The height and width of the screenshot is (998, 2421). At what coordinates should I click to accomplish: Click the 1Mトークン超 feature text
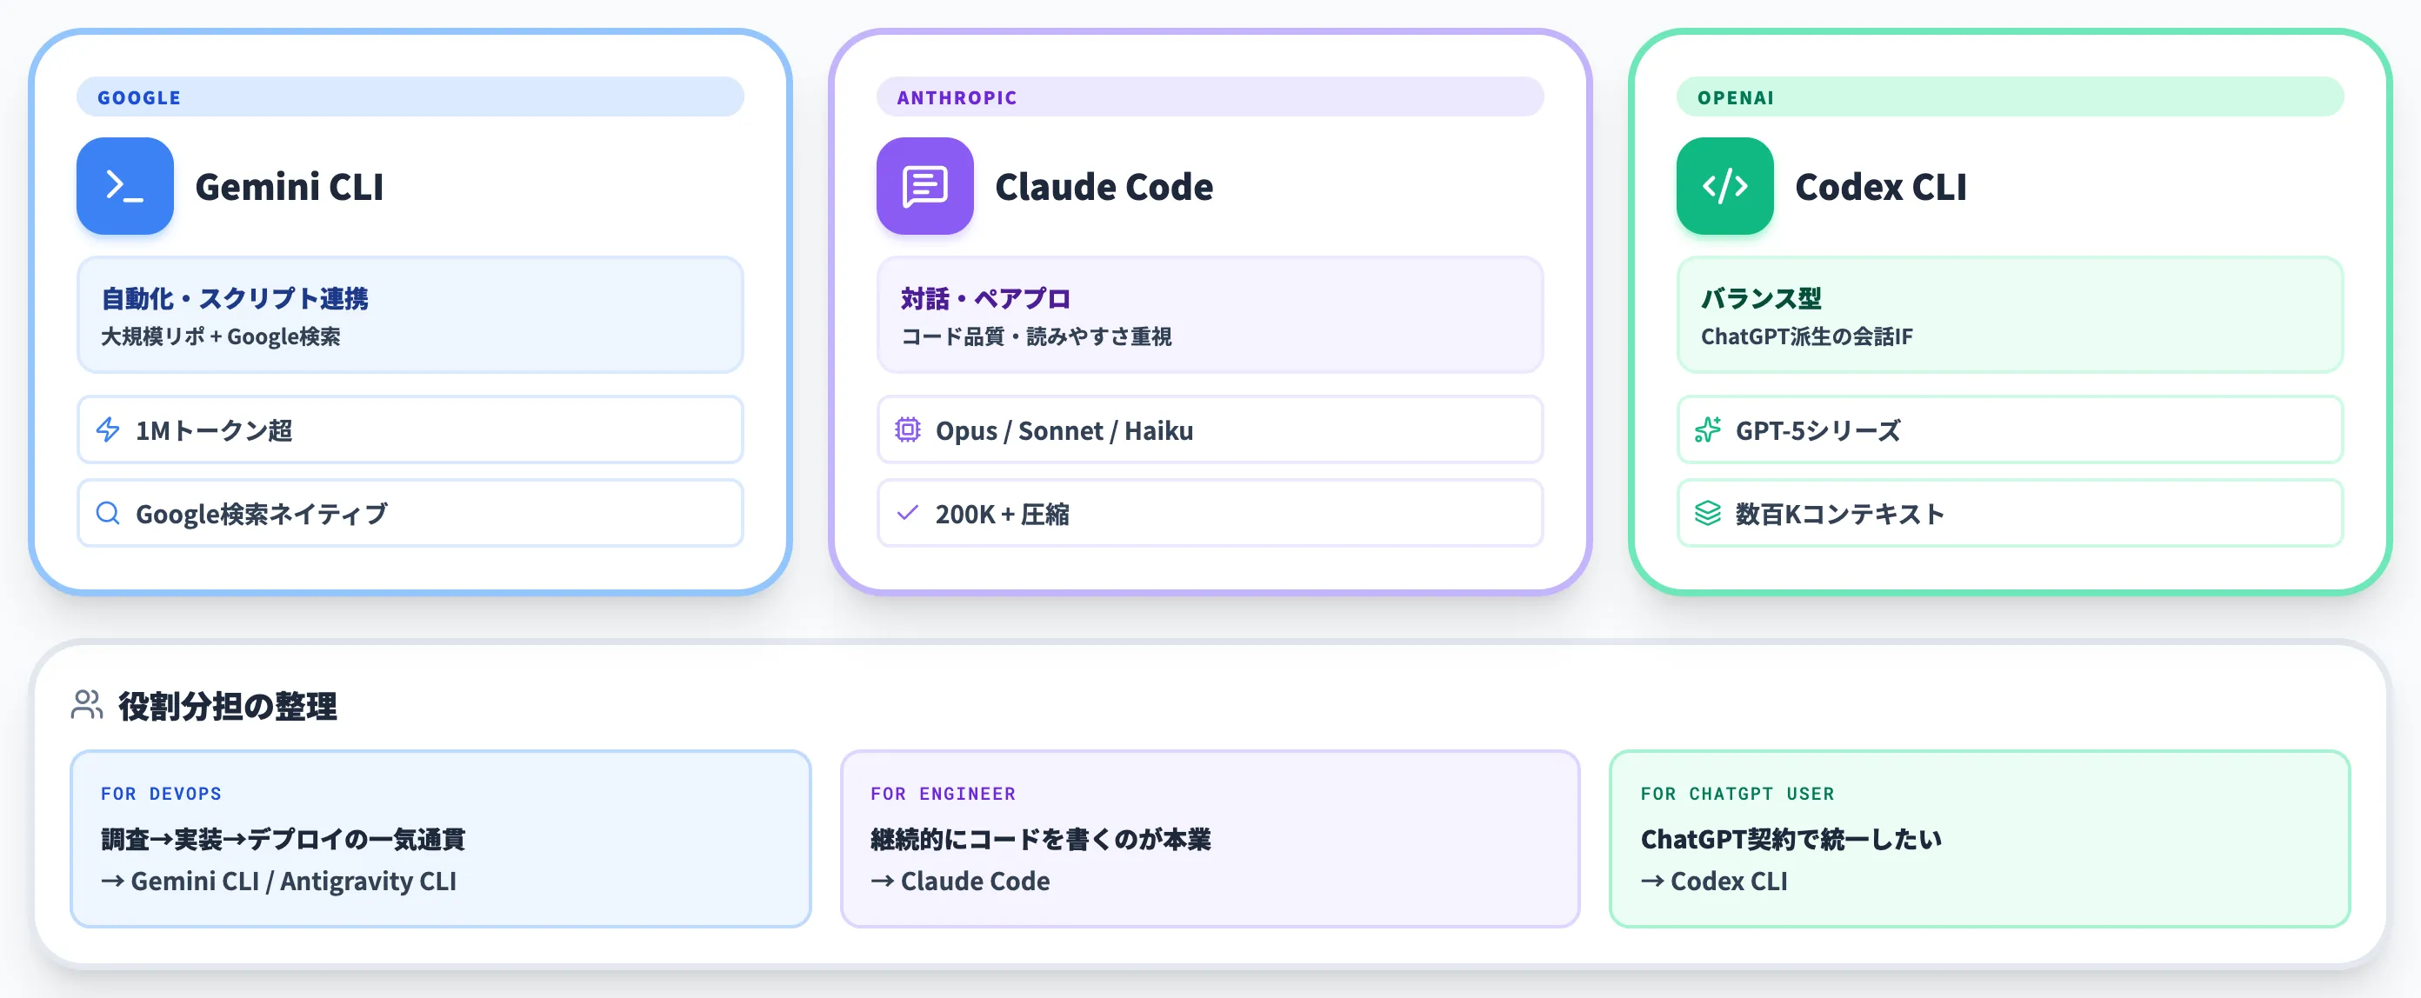(x=214, y=430)
